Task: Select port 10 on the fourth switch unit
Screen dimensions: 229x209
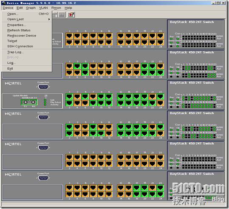Action: point(101,133)
